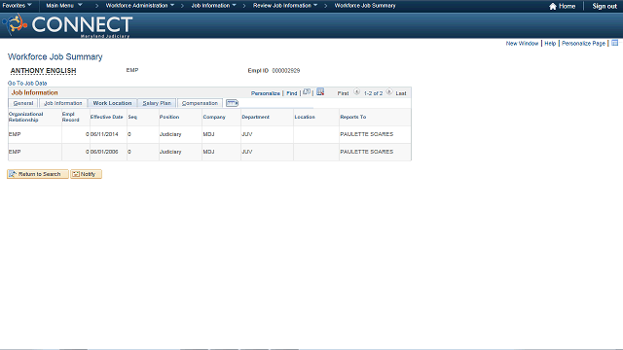
Task: Click the show all columns icon
Action: 232,103
